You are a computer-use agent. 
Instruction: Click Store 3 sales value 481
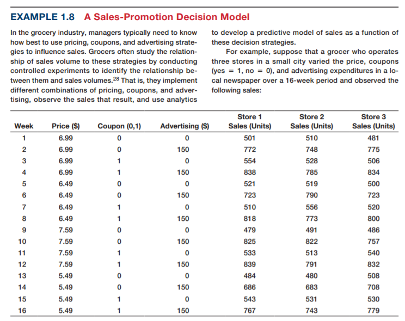coord(373,138)
